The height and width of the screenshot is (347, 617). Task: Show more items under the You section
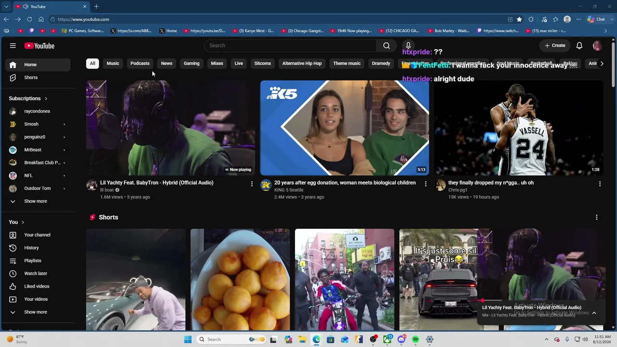(39, 312)
